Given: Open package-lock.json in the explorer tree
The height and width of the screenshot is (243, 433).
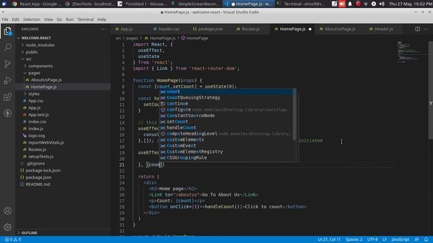Looking at the screenshot, I should (43, 171).
